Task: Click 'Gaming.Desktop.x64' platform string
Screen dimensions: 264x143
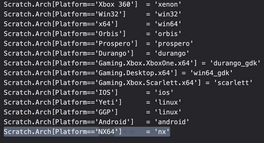Action: click(134, 73)
